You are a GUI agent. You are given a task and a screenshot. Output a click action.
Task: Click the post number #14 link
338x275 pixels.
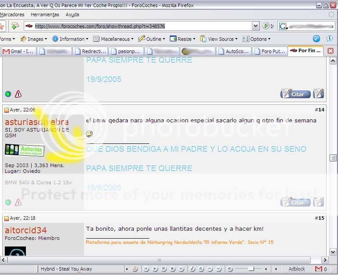(320, 110)
